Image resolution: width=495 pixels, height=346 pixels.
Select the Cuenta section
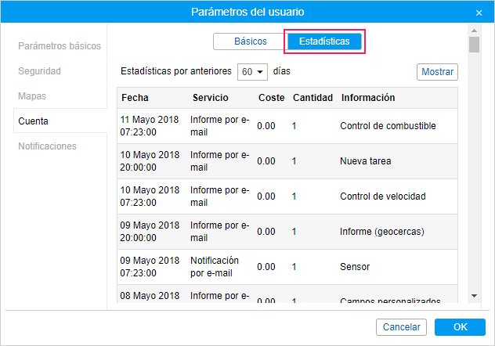point(33,121)
